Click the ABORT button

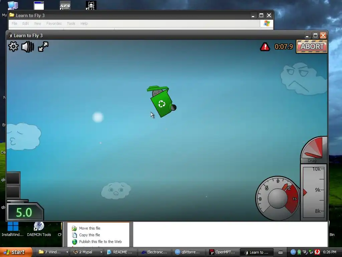[x=312, y=46]
